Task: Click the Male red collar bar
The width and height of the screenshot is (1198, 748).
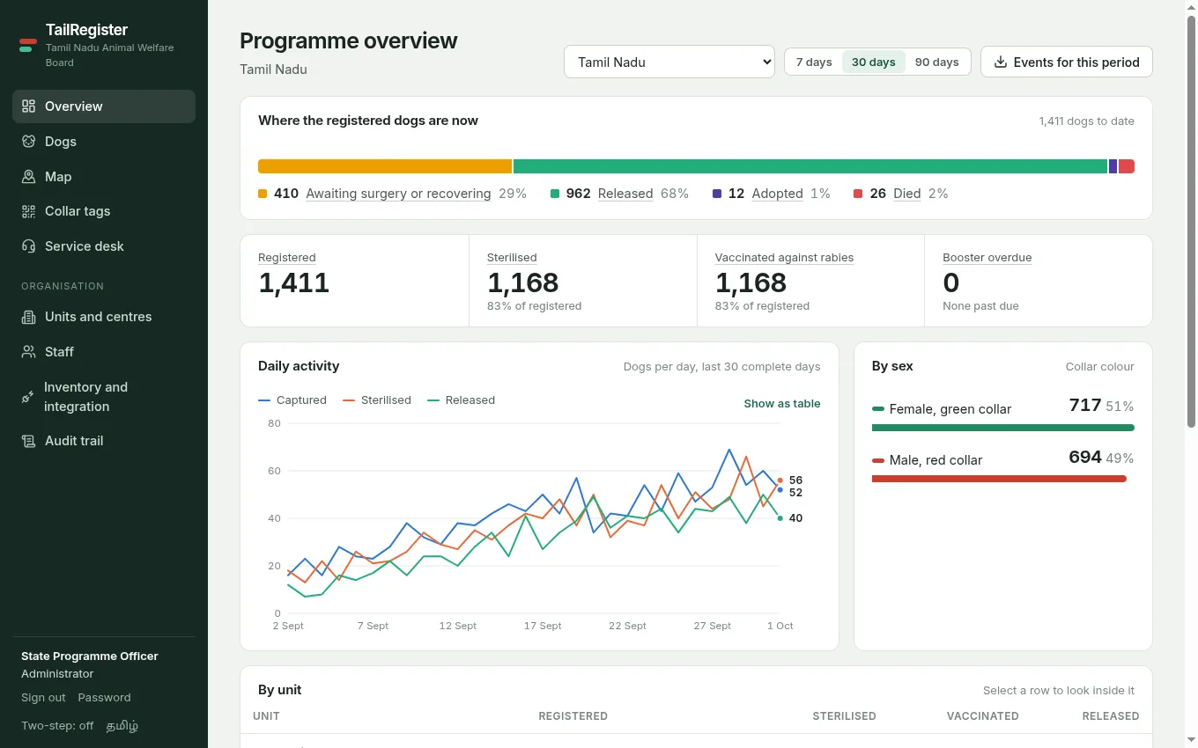Action: [x=999, y=479]
